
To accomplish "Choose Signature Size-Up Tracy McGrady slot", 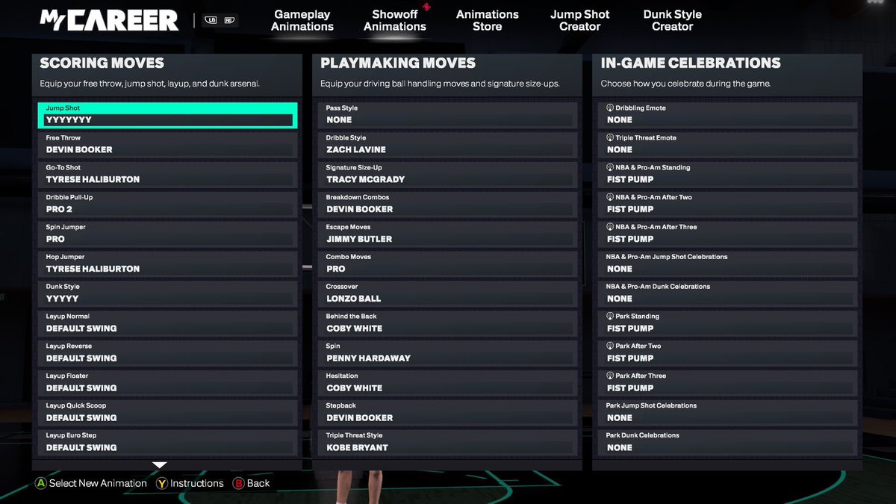I will (448, 175).
